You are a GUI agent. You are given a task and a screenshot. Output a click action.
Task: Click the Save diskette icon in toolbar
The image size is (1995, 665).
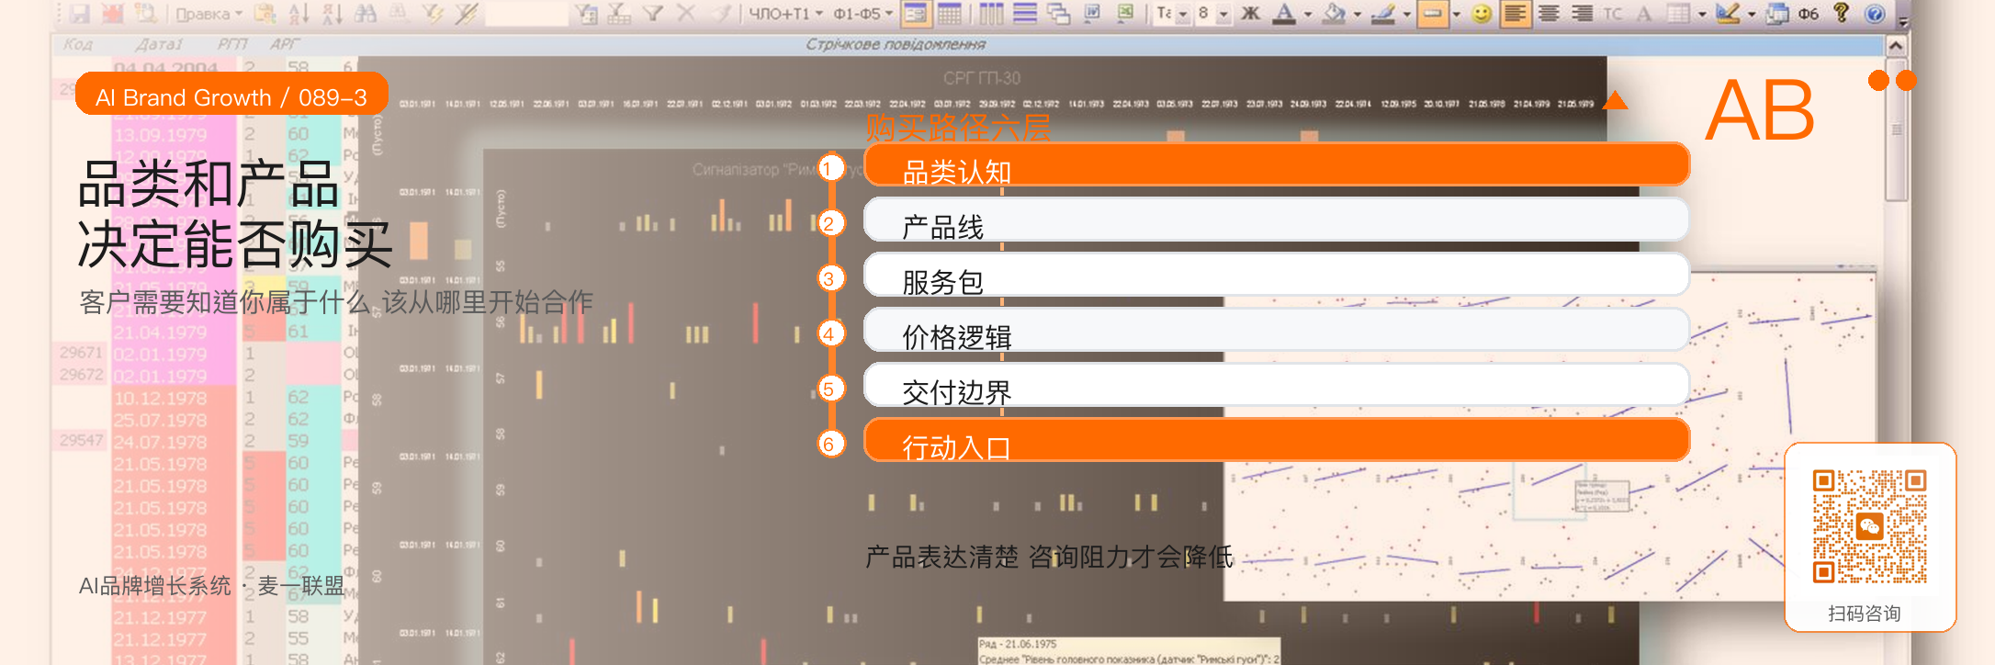pos(80,14)
